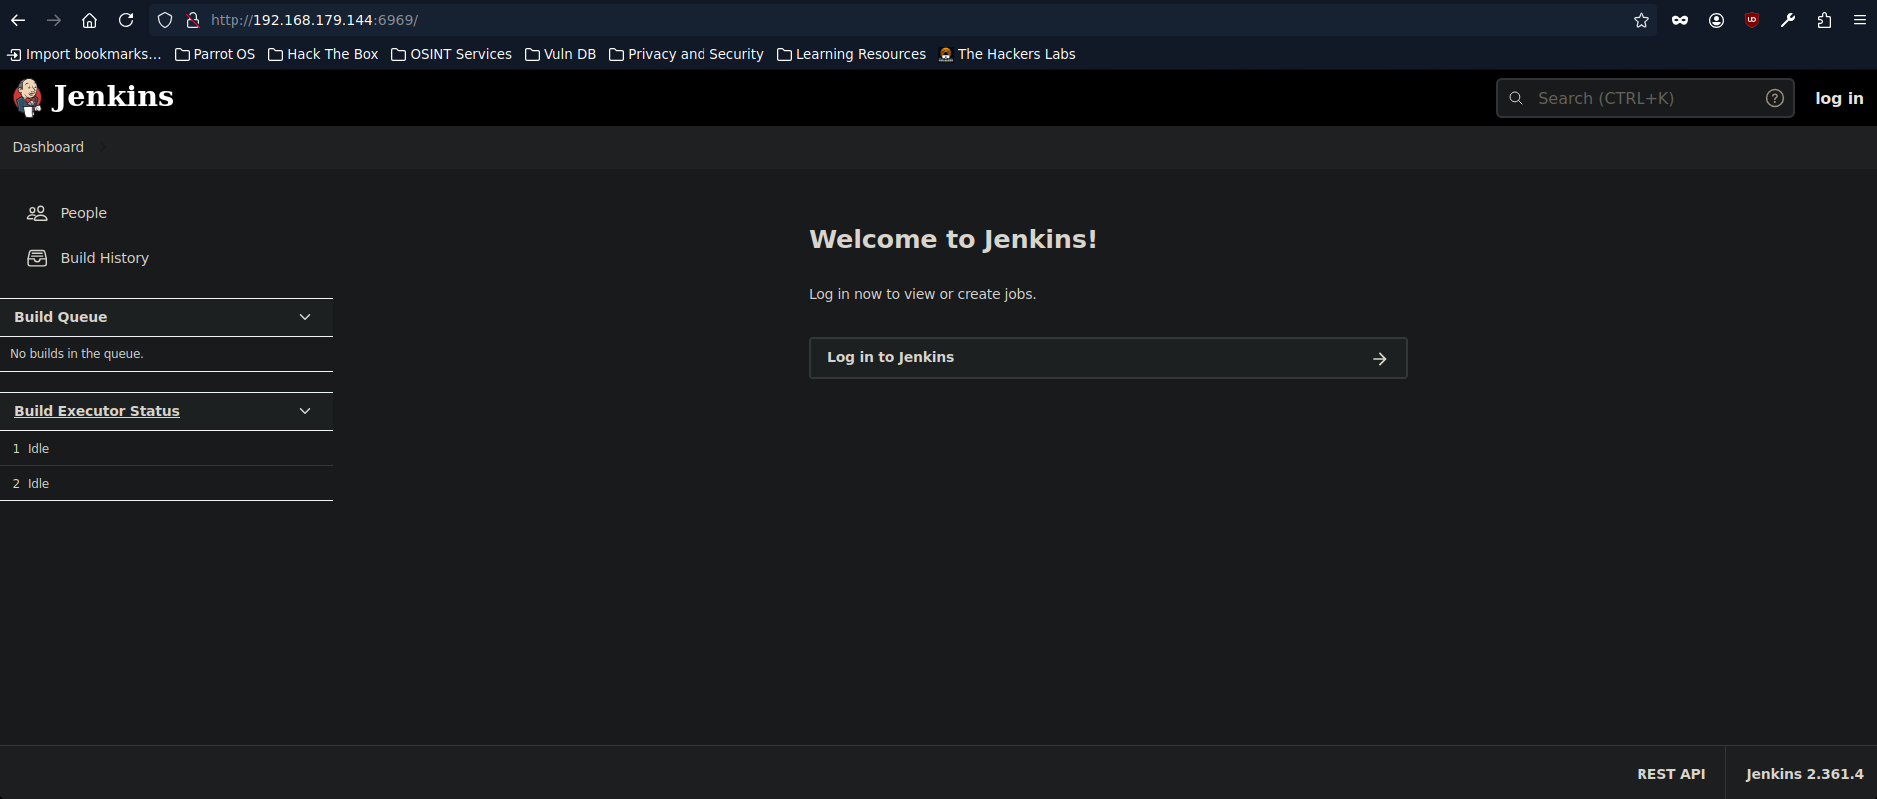Click 'No builds in the queue.' text
The height and width of the screenshot is (799, 1877).
tap(77, 354)
